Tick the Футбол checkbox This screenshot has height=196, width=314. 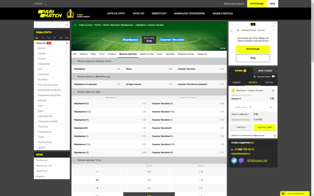(x=67, y=48)
